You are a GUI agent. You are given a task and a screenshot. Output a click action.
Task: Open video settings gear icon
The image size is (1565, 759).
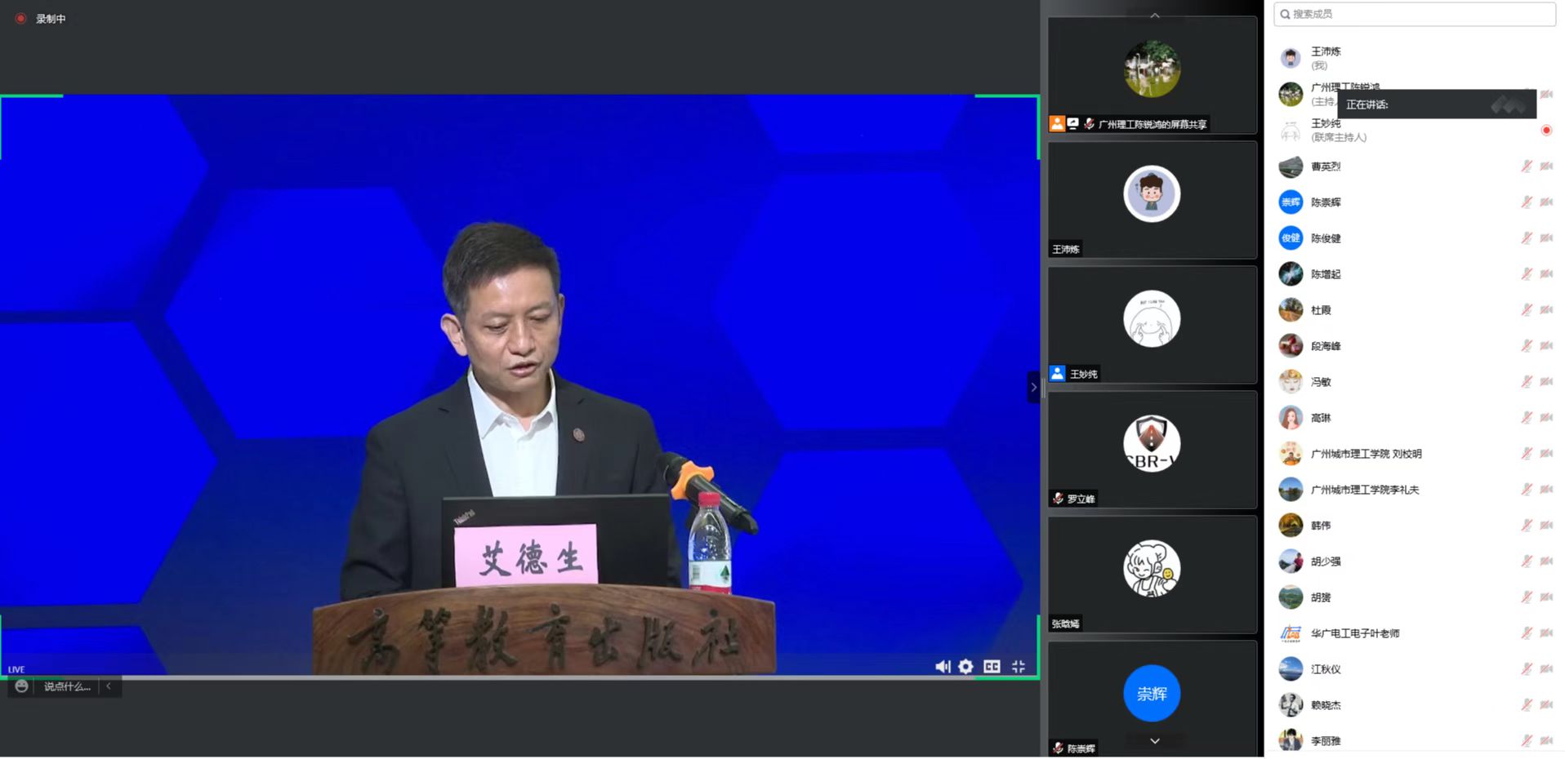click(x=965, y=667)
